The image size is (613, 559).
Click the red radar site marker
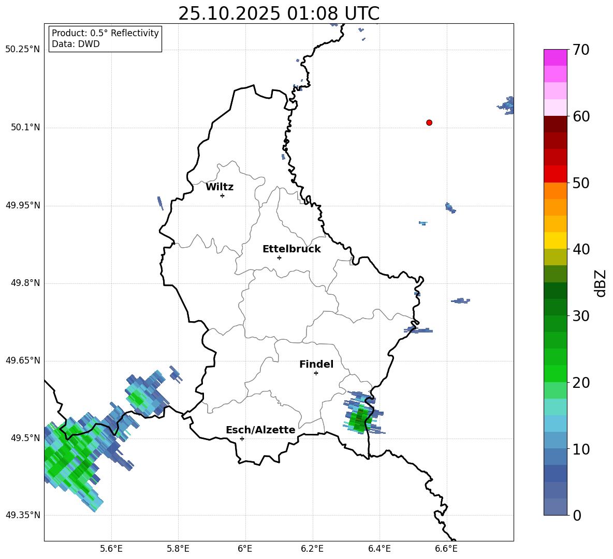429,123
